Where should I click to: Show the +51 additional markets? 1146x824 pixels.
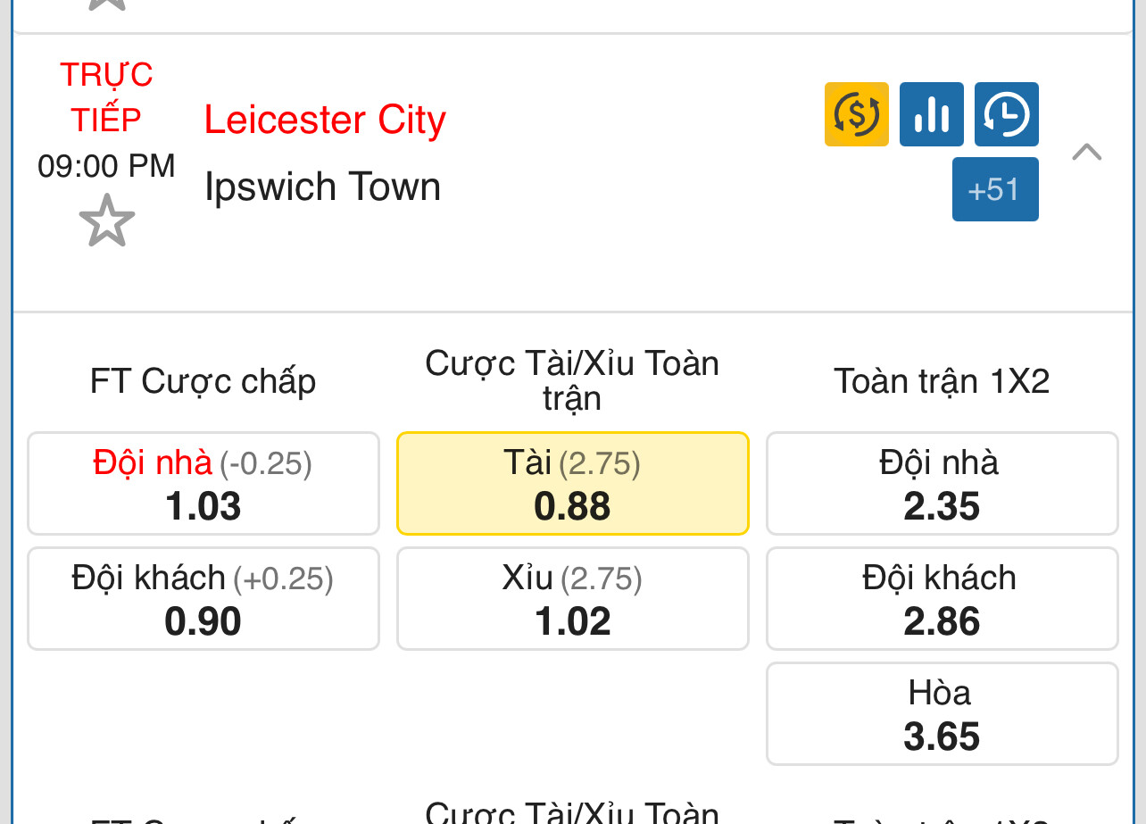coord(995,189)
